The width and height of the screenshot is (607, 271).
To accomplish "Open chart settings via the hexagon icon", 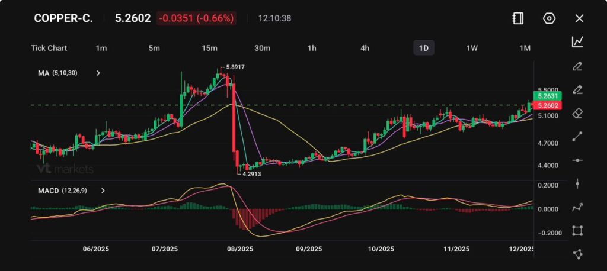I will [549, 18].
